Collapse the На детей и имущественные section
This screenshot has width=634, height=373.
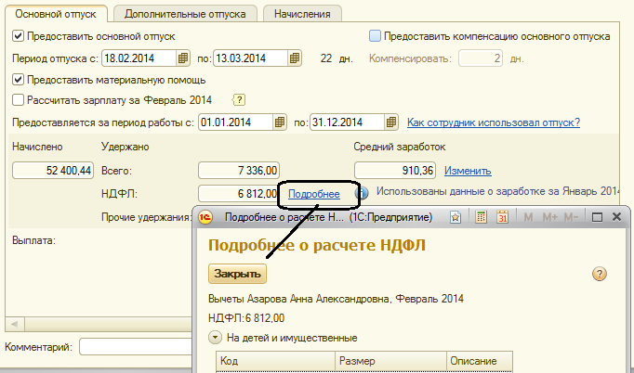pos(215,338)
